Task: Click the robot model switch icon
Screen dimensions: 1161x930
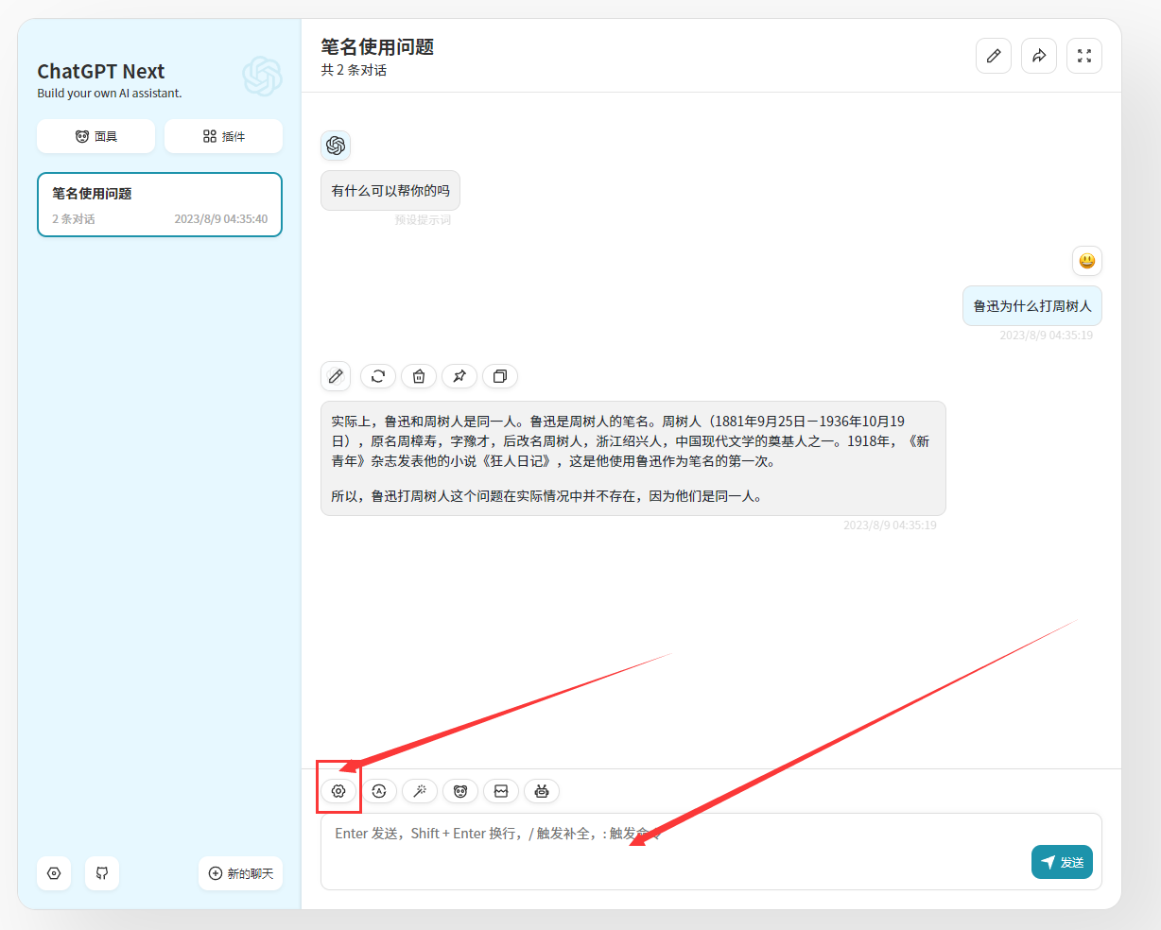Action: pos(542,791)
